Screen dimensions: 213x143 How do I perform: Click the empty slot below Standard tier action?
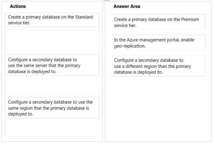pos(52,41)
